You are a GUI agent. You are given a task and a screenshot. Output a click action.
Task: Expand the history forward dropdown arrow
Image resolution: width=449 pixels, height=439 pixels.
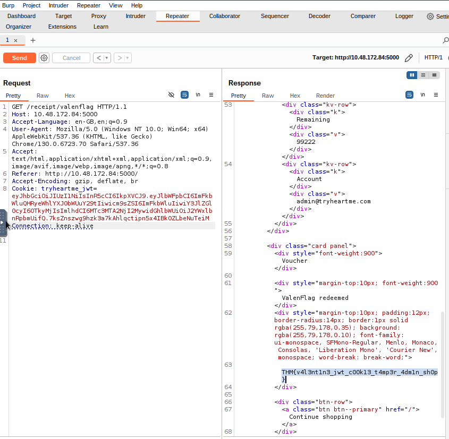(128, 58)
